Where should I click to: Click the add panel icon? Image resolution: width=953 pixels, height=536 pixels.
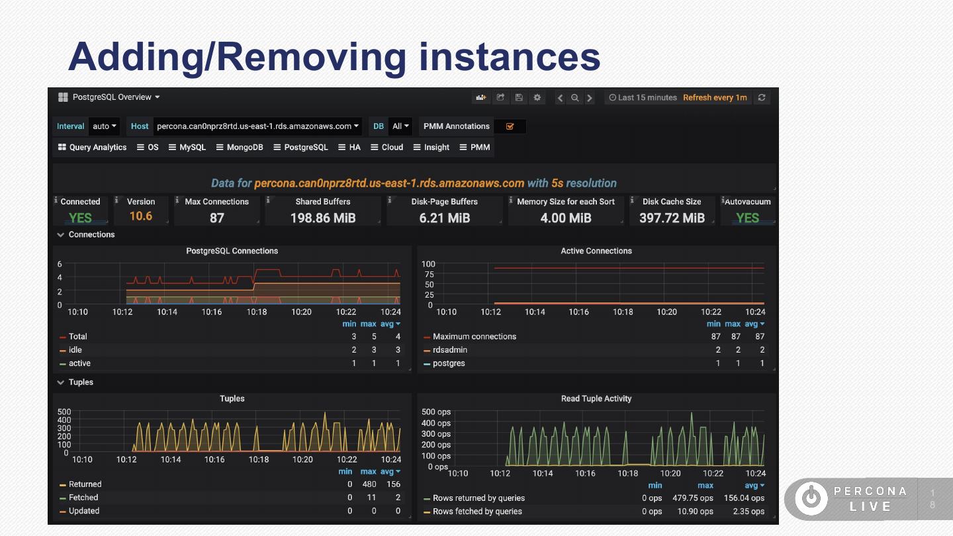pyautogui.click(x=481, y=98)
